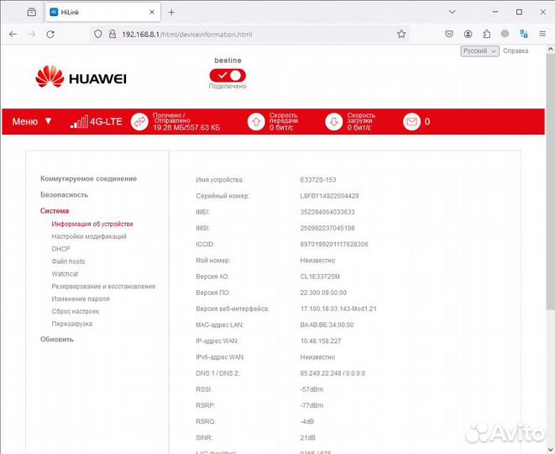555x454 pixels.
Task: Click the beeline operator name label
Action: (x=228, y=61)
